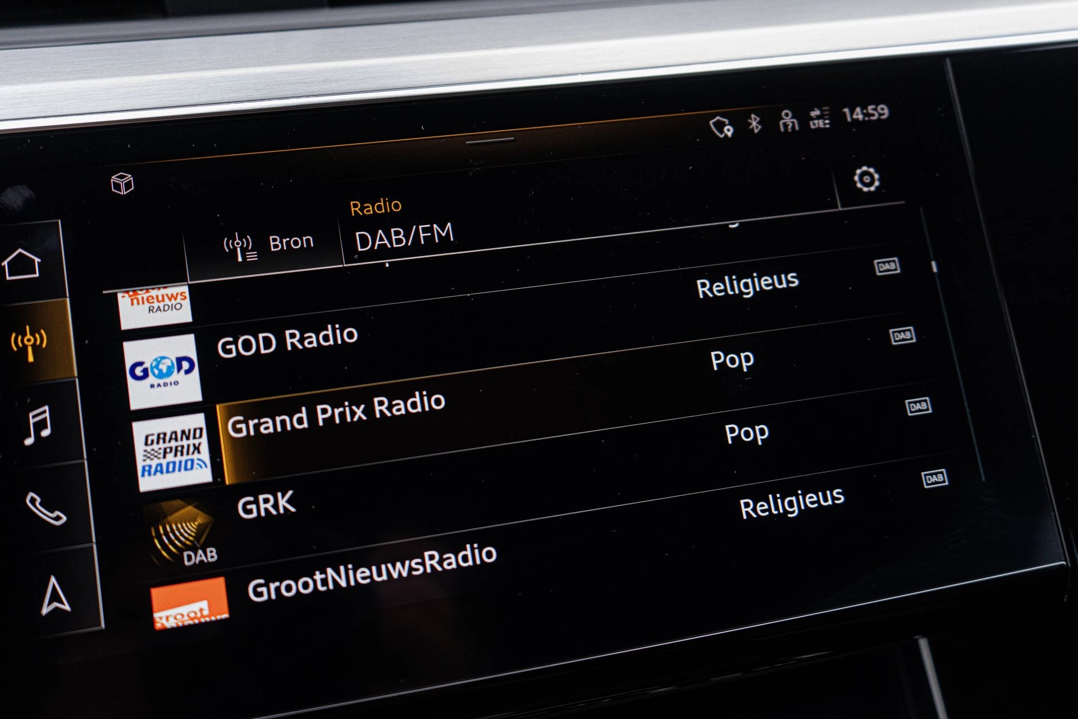Tap the user profile status icon
The image size is (1078, 719).
coord(788,120)
